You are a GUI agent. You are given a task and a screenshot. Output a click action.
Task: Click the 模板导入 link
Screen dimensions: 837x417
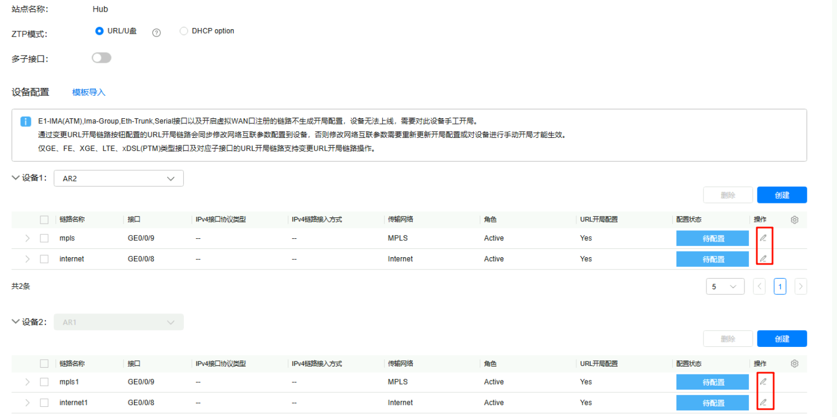tap(89, 92)
